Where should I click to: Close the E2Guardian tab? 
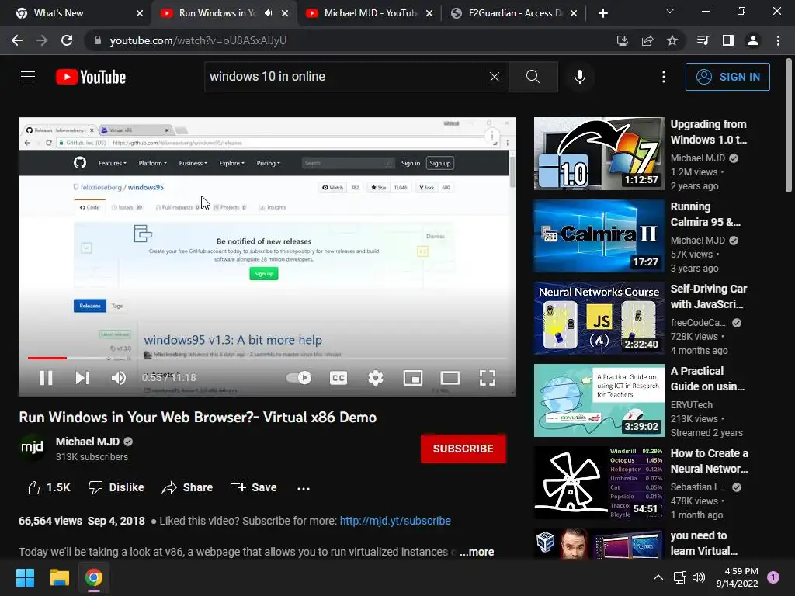[574, 13]
